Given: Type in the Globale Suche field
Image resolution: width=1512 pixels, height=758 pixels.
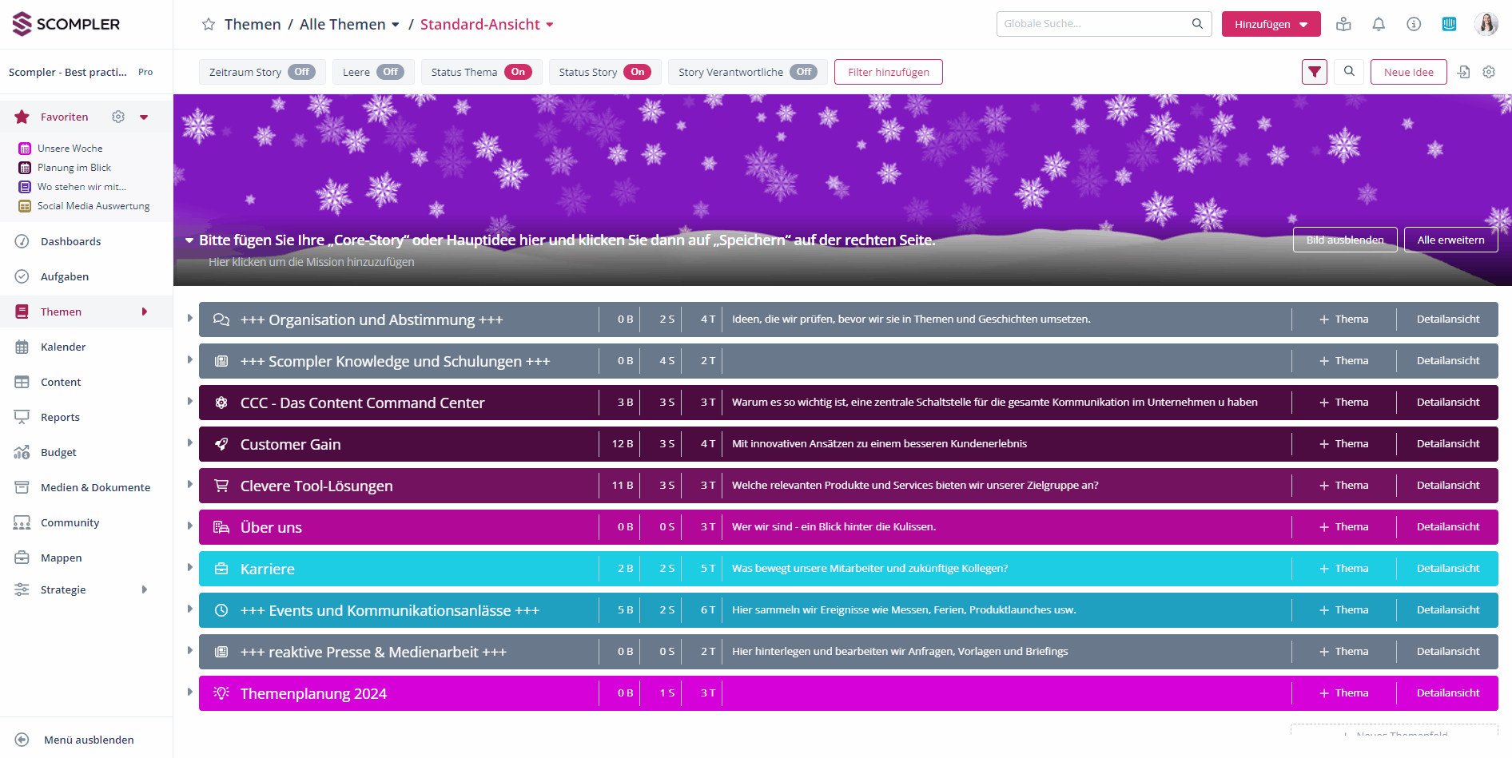Looking at the screenshot, I should [x=1095, y=23].
